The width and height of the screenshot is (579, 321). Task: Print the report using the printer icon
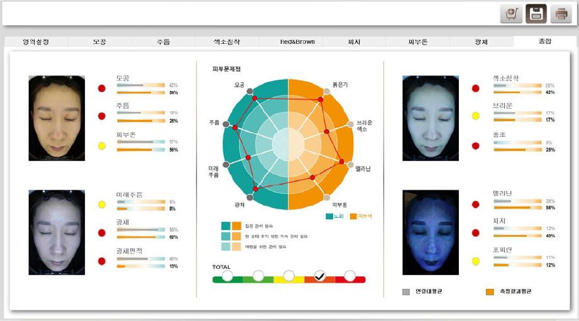(x=561, y=14)
